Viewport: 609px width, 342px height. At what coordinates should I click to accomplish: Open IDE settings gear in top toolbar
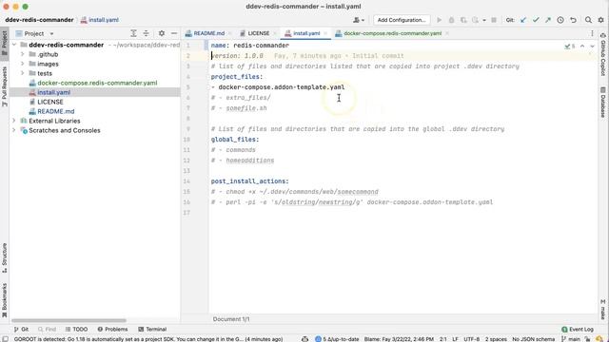coord(600,20)
